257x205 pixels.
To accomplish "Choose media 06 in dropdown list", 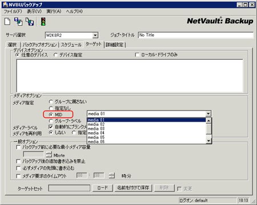I will point(146,141).
